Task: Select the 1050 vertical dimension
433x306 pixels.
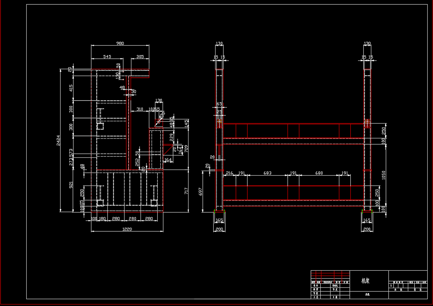Action: (384, 174)
